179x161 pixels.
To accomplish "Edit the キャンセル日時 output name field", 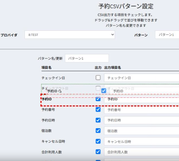I will 142,141.
